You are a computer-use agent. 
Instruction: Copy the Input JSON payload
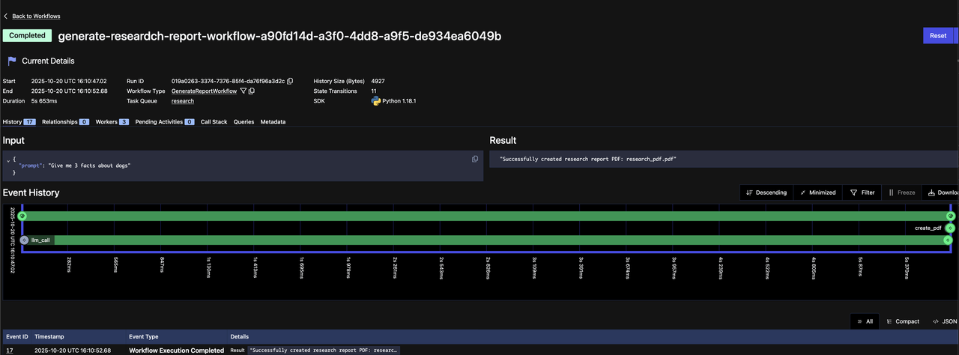[x=475, y=159]
